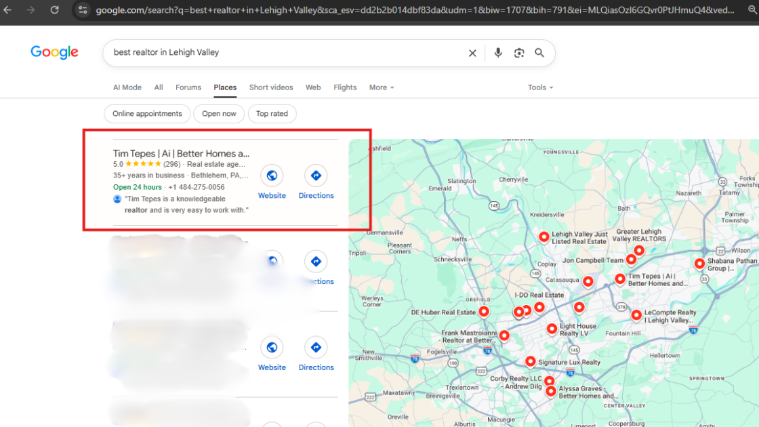Select Signature Lux Realty map pin
This screenshot has width=759, height=427.
pos(531,361)
